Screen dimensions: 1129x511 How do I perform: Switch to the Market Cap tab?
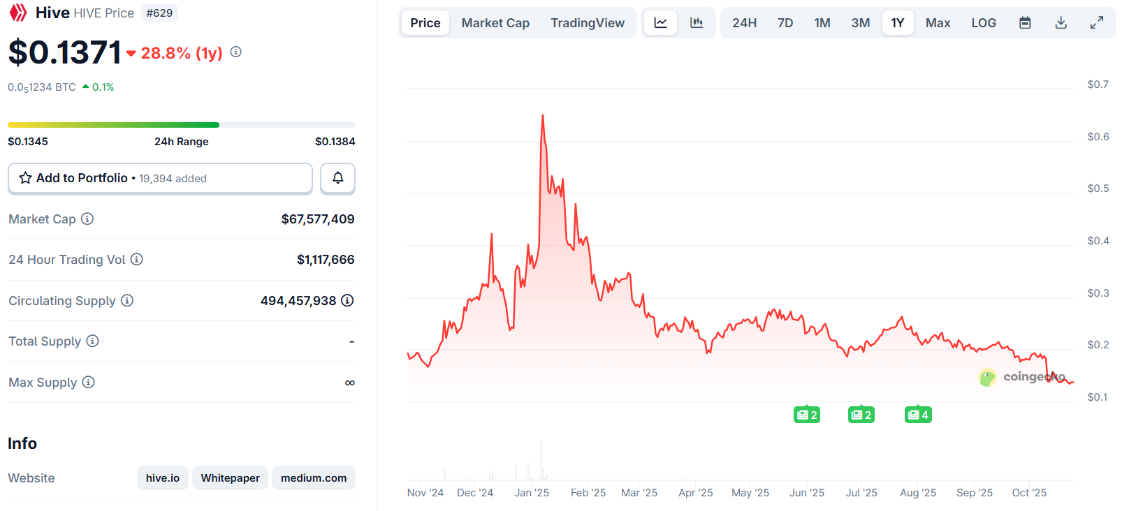[495, 23]
